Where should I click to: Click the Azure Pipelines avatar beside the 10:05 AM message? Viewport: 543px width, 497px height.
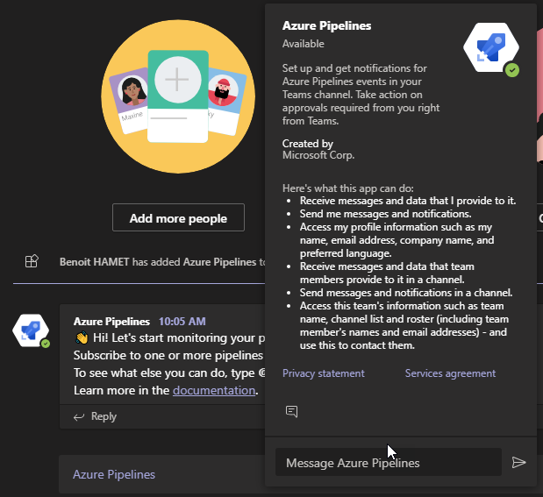(31, 330)
